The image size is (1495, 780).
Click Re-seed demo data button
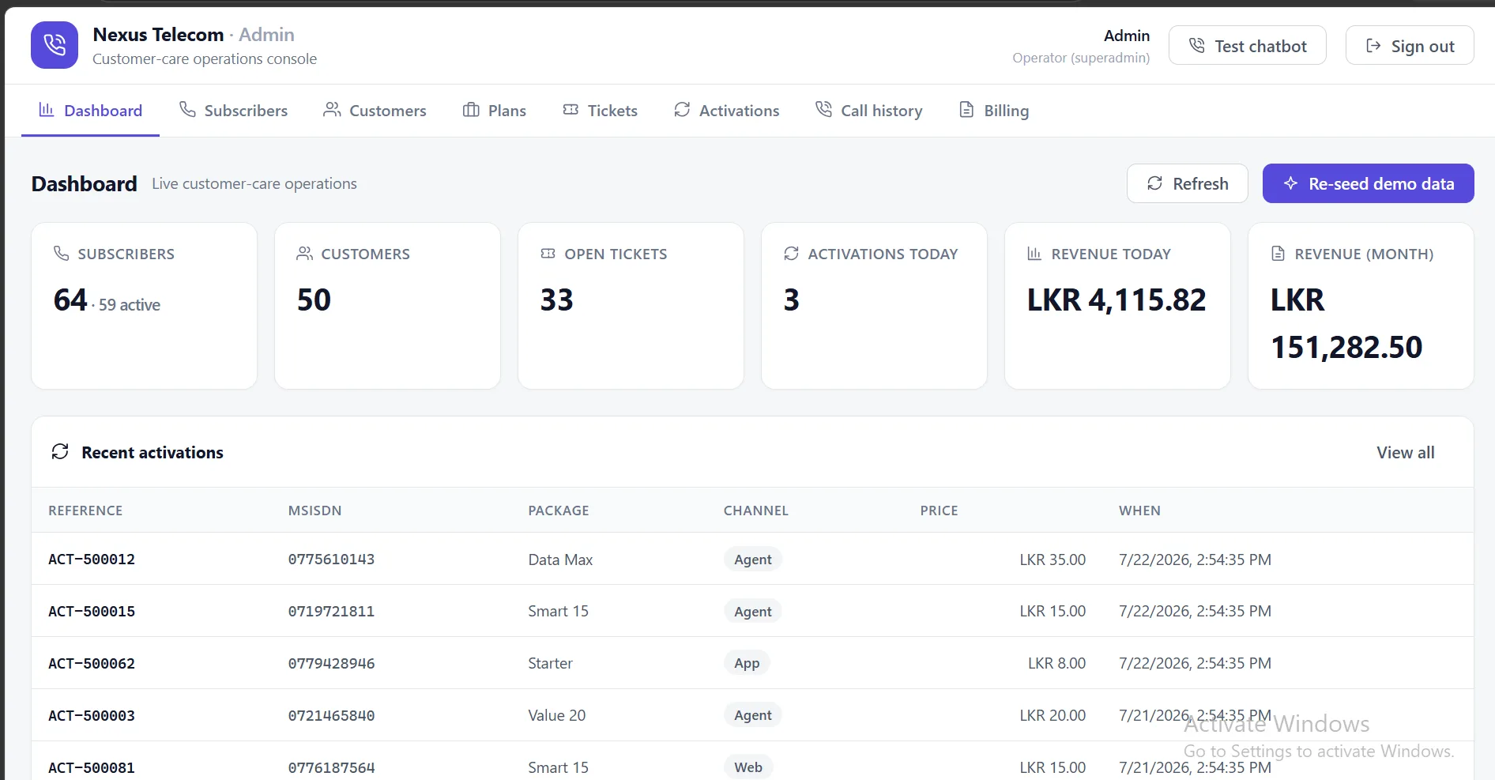(1368, 183)
